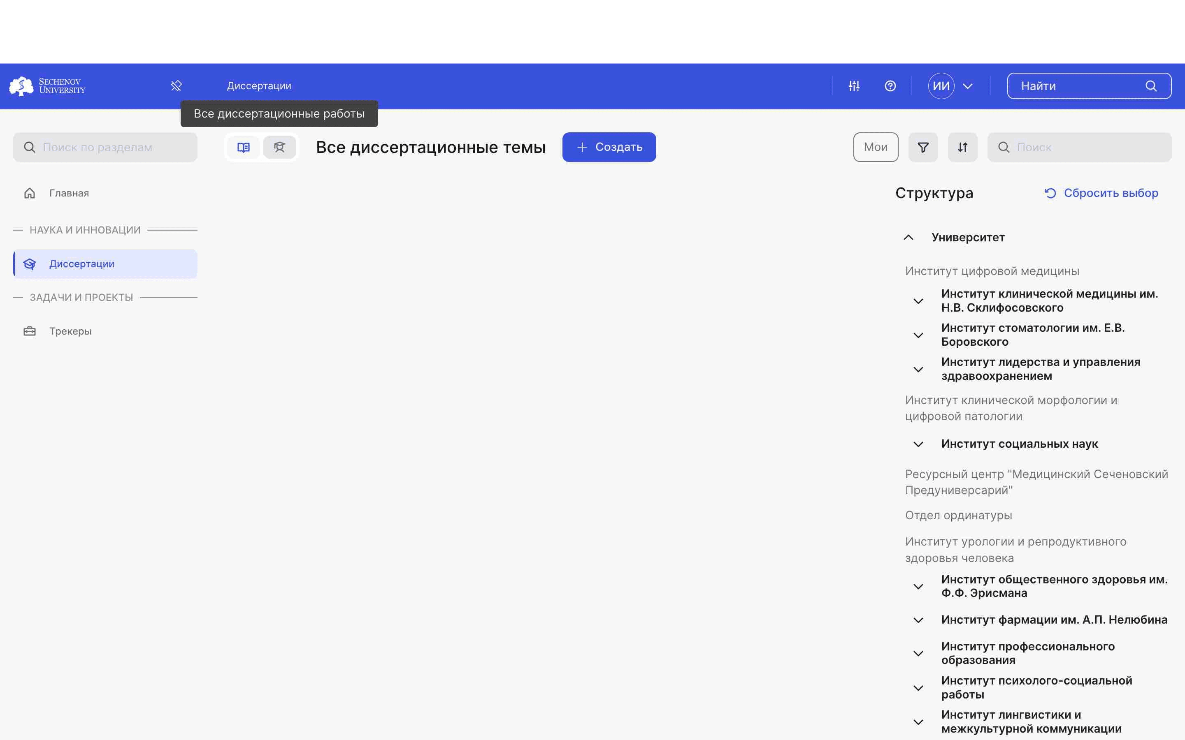This screenshot has width=1185, height=740.
Task: Select Отдел ординатуры
Action: (x=958, y=516)
